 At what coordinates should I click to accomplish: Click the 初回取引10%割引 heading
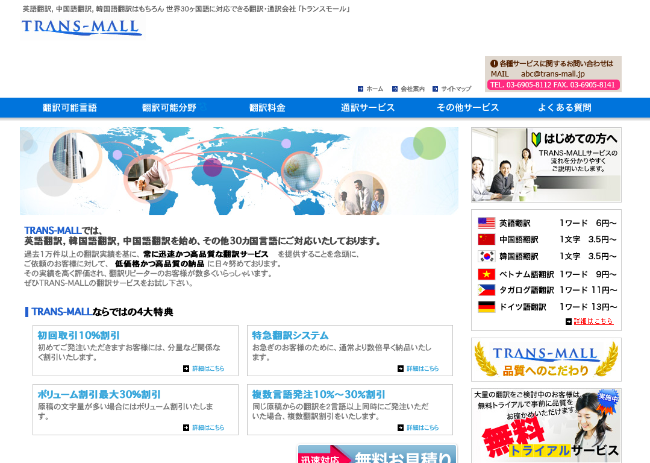pos(78,335)
